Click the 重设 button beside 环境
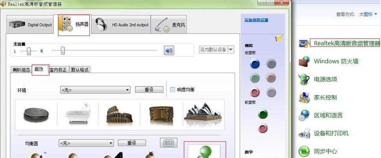381x158 pixels. tap(149, 90)
